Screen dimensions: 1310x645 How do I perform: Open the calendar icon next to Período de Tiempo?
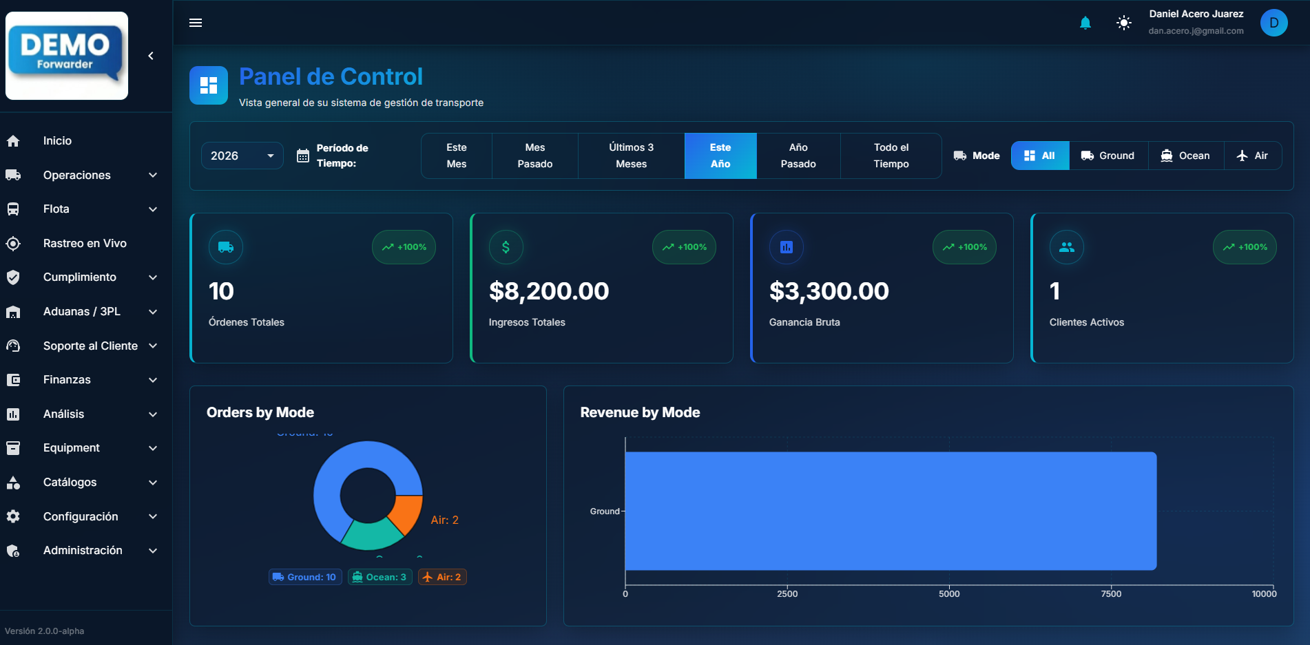point(303,156)
